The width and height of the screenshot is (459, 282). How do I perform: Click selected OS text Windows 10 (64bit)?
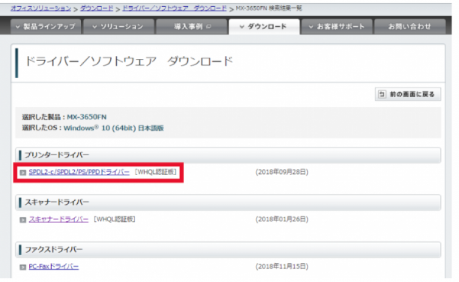[x=114, y=128]
